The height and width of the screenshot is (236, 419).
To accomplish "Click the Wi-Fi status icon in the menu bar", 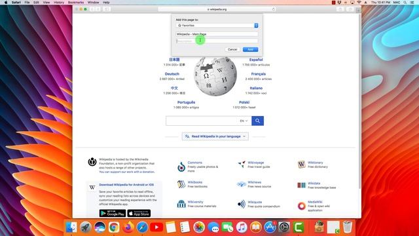I will (359, 3).
